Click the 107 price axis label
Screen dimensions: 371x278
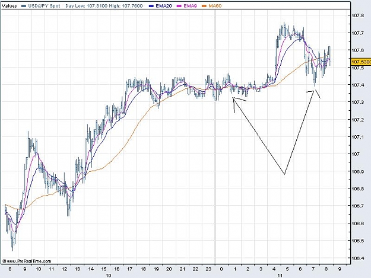click(x=356, y=154)
